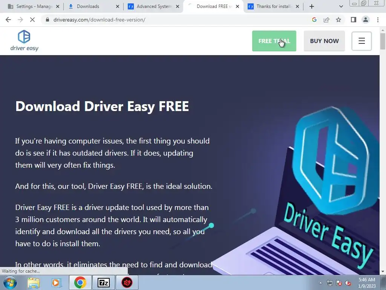The width and height of the screenshot is (386, 290).
Task: Open Chrome three-dot menu
Action: [x=378, y=20]
